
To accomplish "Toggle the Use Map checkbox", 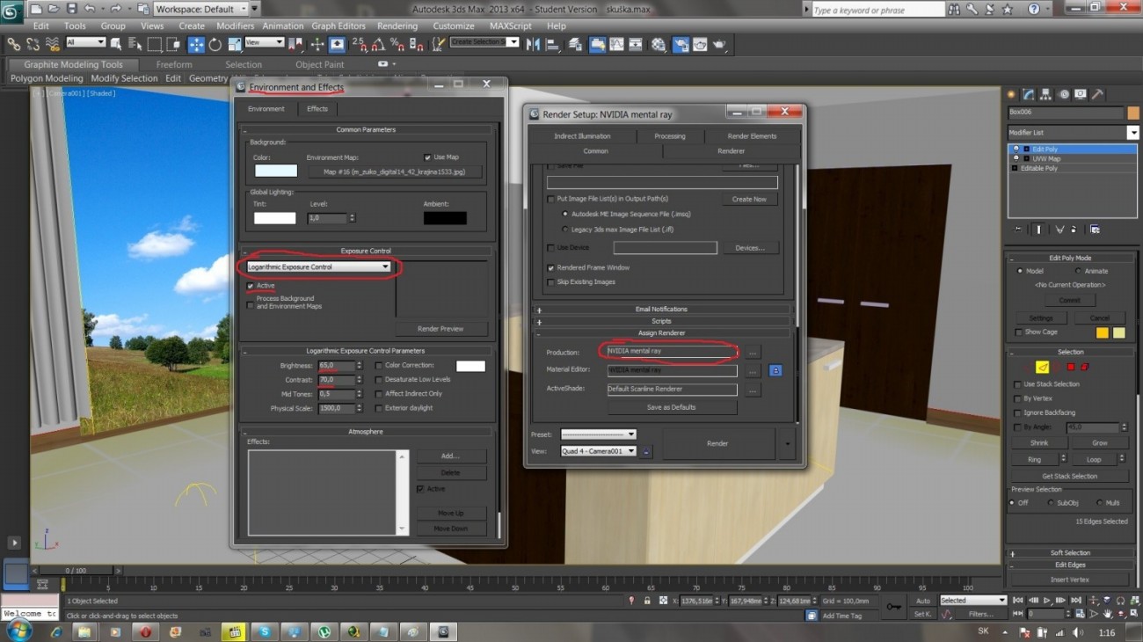I will (427, 157).
